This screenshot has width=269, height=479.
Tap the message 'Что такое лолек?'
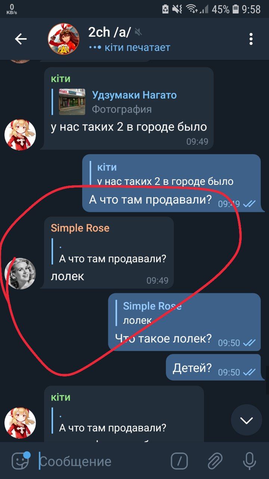[x=164, y=339]
